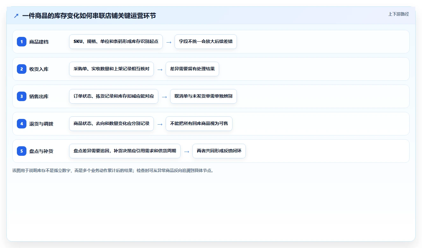The height and width of the screenshot is (248, 422).
Task: Click the title 一件商品的库存变化如何串联店铺关键运营环节
Action: (x=89, y=16)
